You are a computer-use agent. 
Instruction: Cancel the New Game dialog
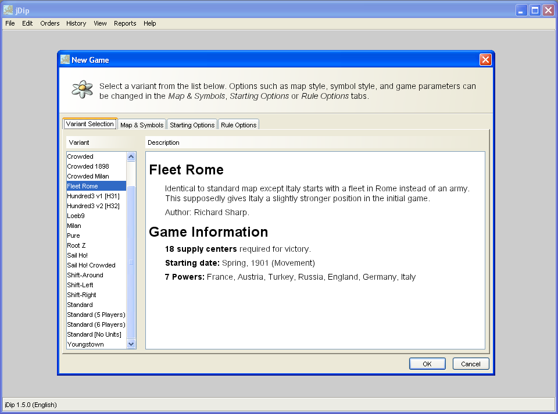[x=470, y=364]
